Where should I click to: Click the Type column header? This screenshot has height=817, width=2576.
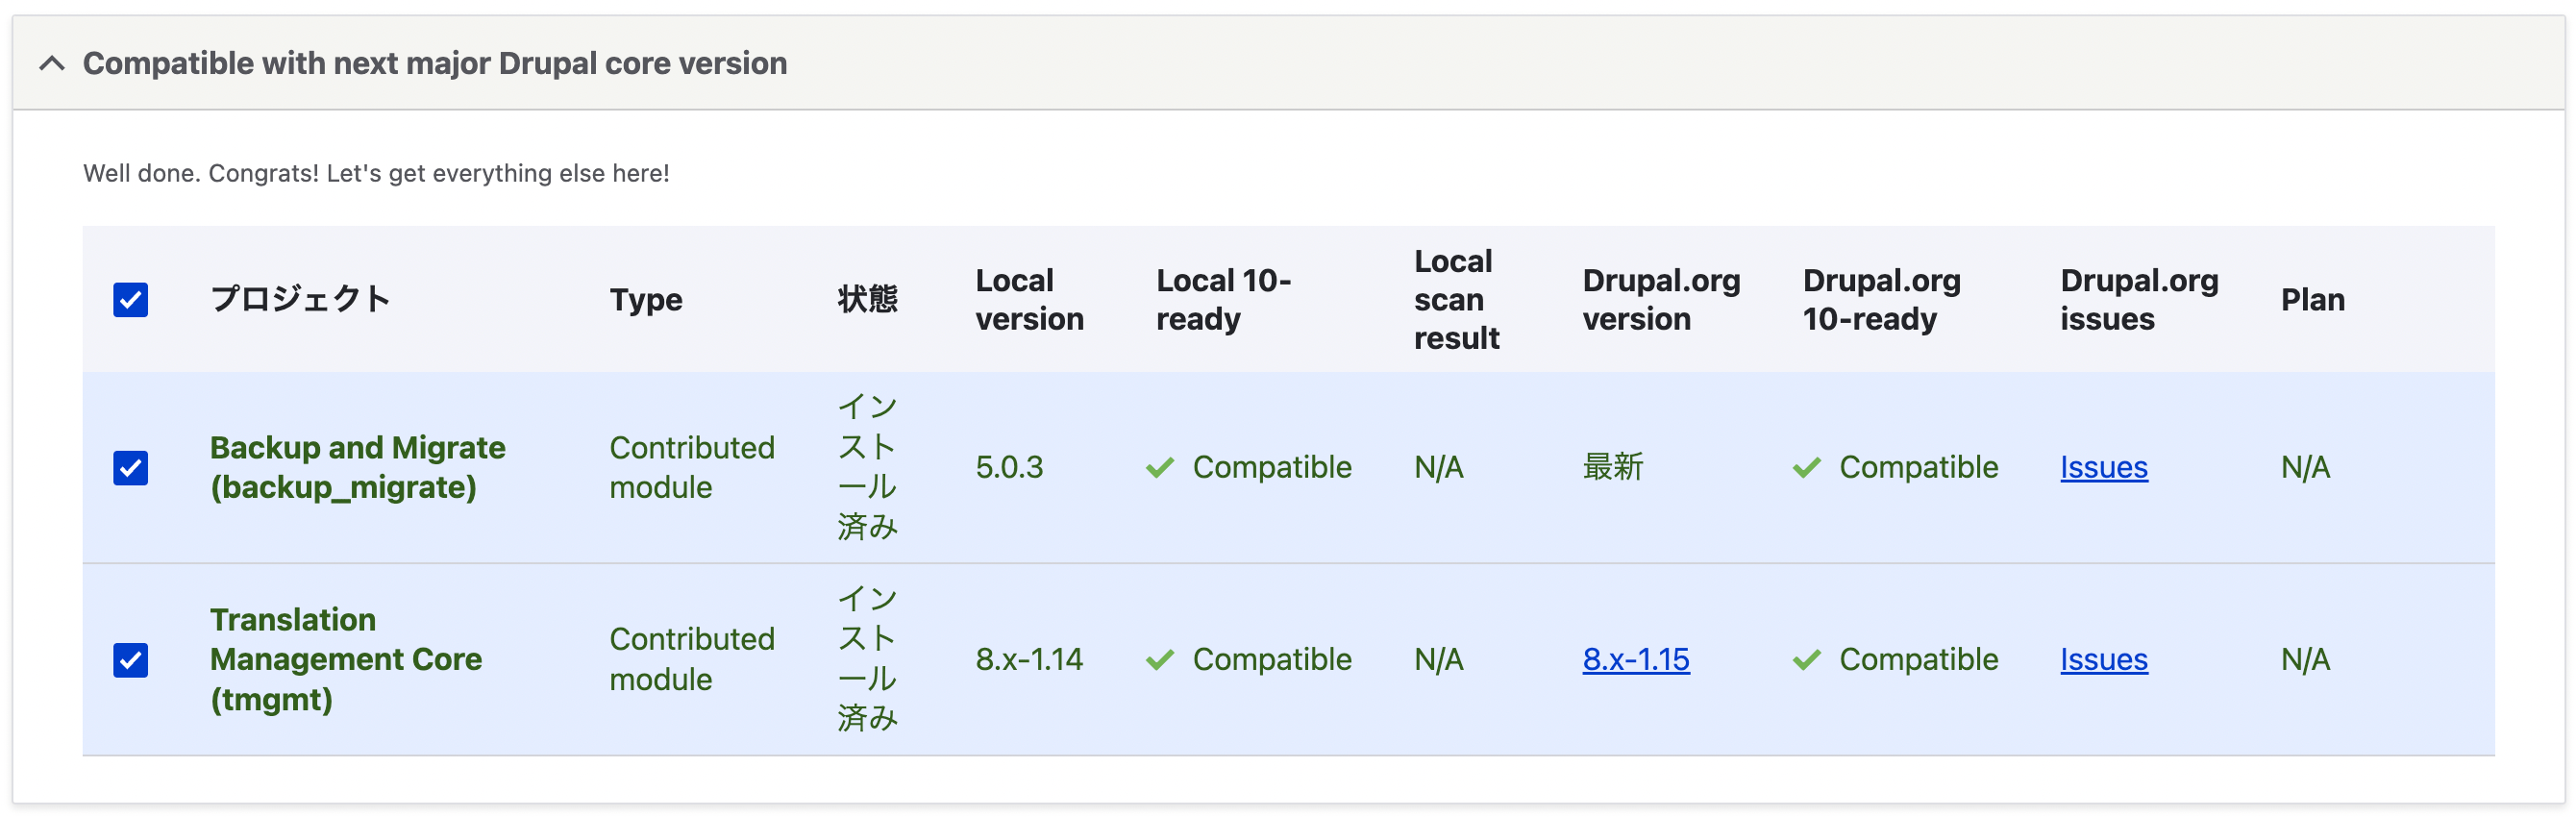[646, 299]
